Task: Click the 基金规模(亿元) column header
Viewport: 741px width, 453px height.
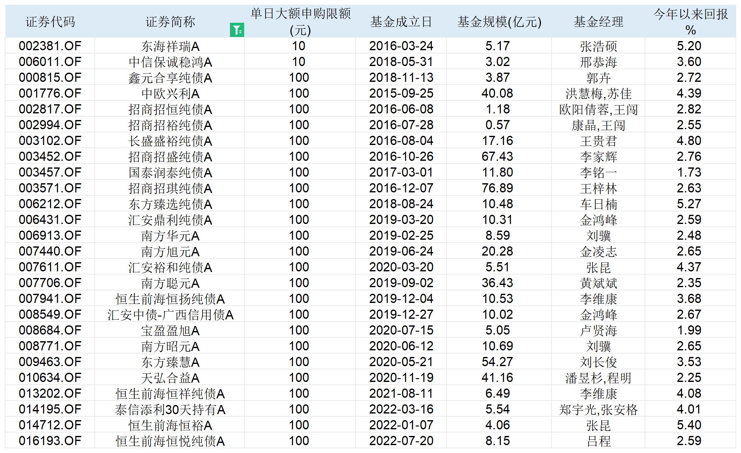Action: 499,22
